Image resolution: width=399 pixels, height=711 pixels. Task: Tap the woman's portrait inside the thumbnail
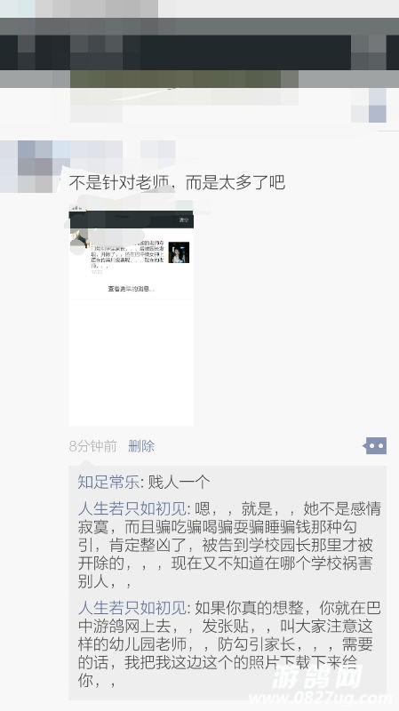pos(179,252)
